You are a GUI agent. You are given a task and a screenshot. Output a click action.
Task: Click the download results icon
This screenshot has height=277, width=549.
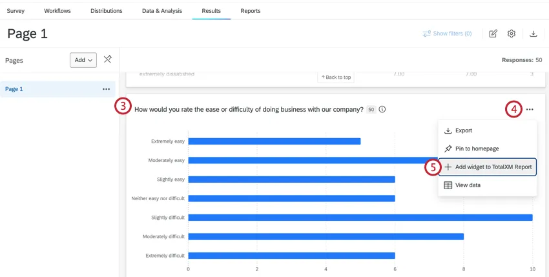(533, 34)
